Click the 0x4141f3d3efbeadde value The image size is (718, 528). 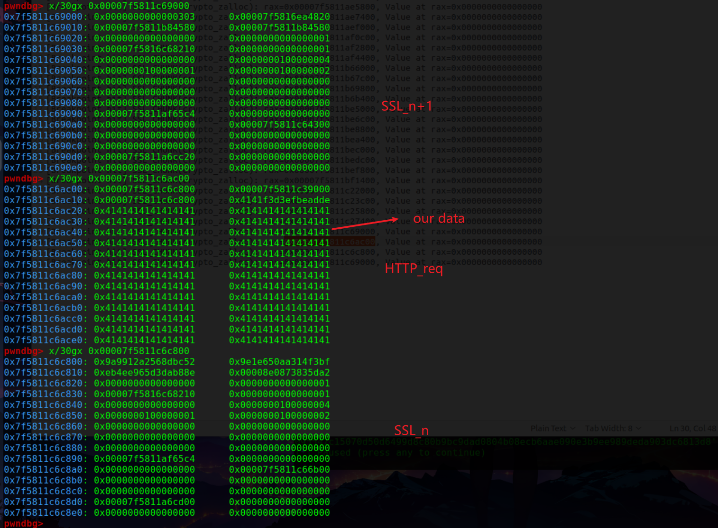[279, 200]
